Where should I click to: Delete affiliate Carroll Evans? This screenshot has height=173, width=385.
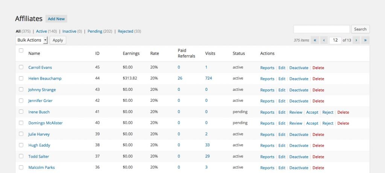coord(318,68)
